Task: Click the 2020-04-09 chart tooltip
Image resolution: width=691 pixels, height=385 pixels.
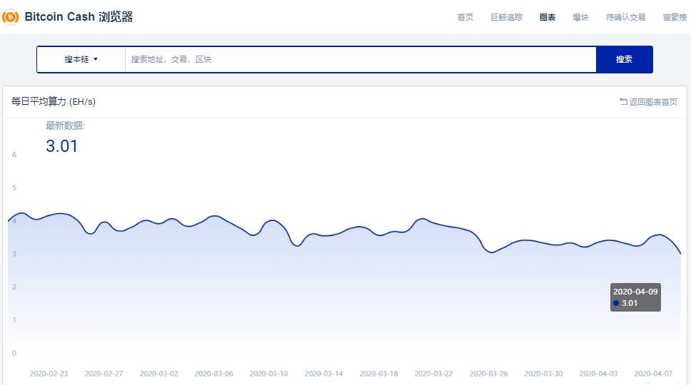Action: coord(635,297)
